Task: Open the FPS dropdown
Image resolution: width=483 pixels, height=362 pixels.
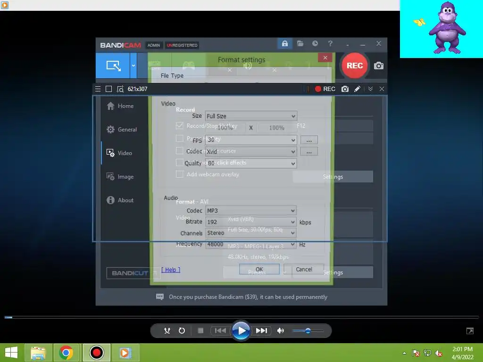Action: tap(251, 140)
